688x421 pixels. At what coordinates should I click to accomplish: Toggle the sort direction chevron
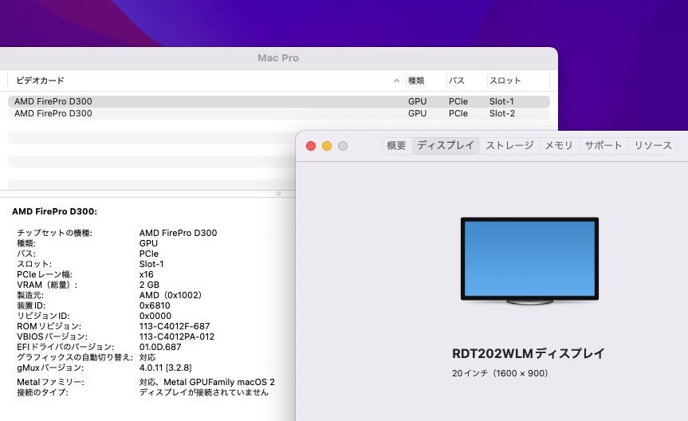[x=396, y=81]
